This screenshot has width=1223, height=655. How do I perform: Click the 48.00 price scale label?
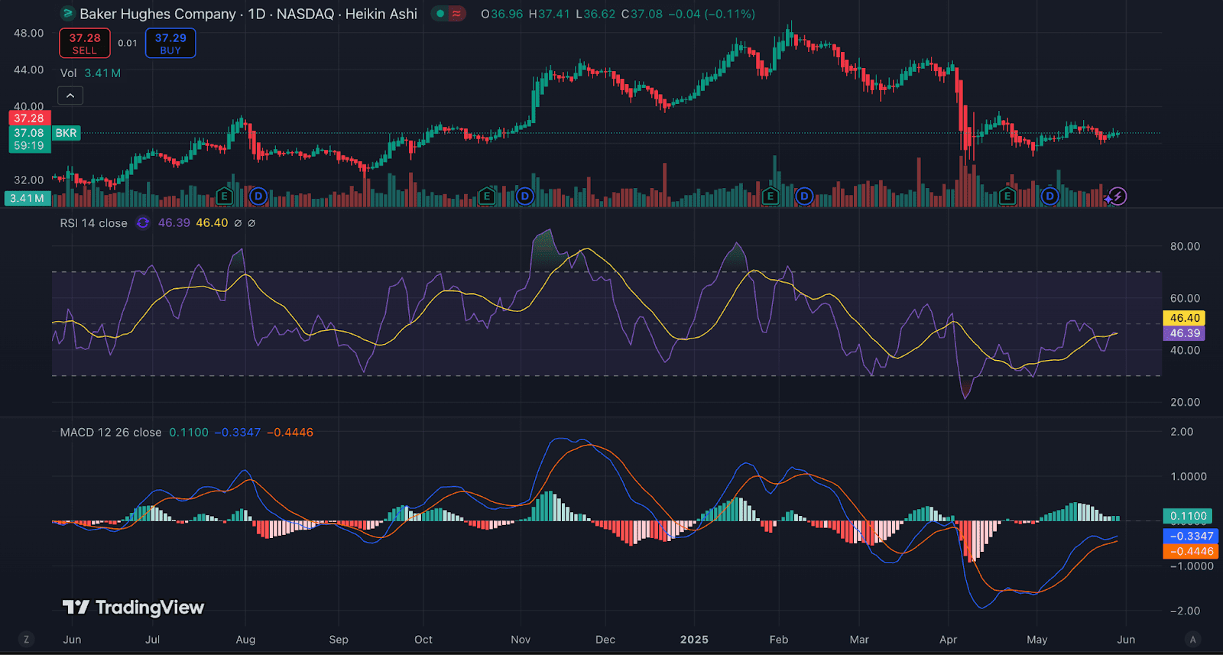point(29,34)
